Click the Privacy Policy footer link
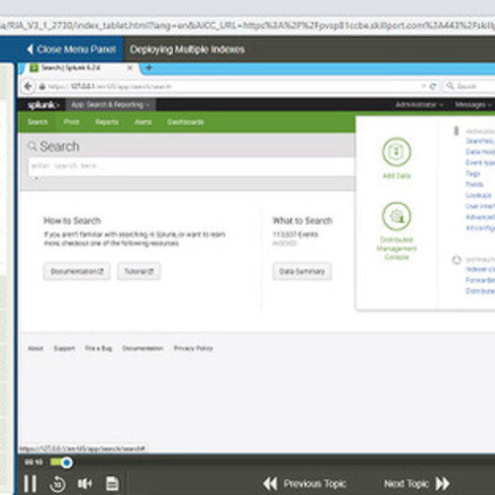The width and height of the screenshot is (495, 495). click(x=194, y=348)
